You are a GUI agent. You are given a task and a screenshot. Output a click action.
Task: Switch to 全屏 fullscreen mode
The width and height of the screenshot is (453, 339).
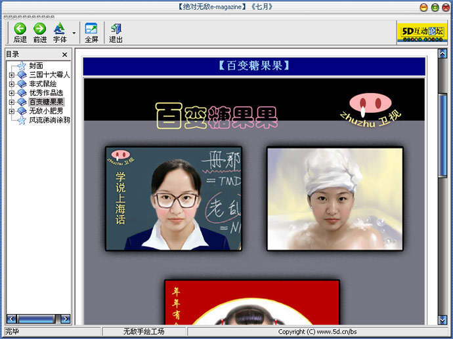(91, 33)
